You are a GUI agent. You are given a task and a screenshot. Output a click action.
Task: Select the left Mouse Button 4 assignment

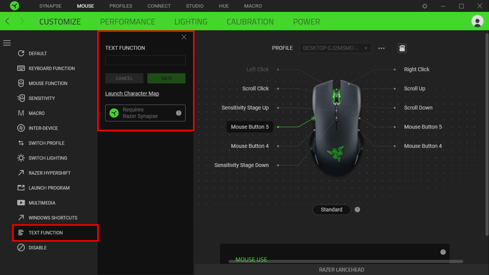[250, 146]
